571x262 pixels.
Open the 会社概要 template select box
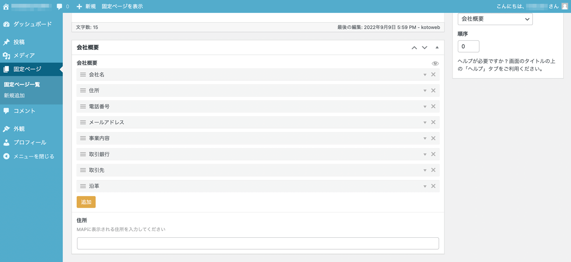tap(495, 19)
